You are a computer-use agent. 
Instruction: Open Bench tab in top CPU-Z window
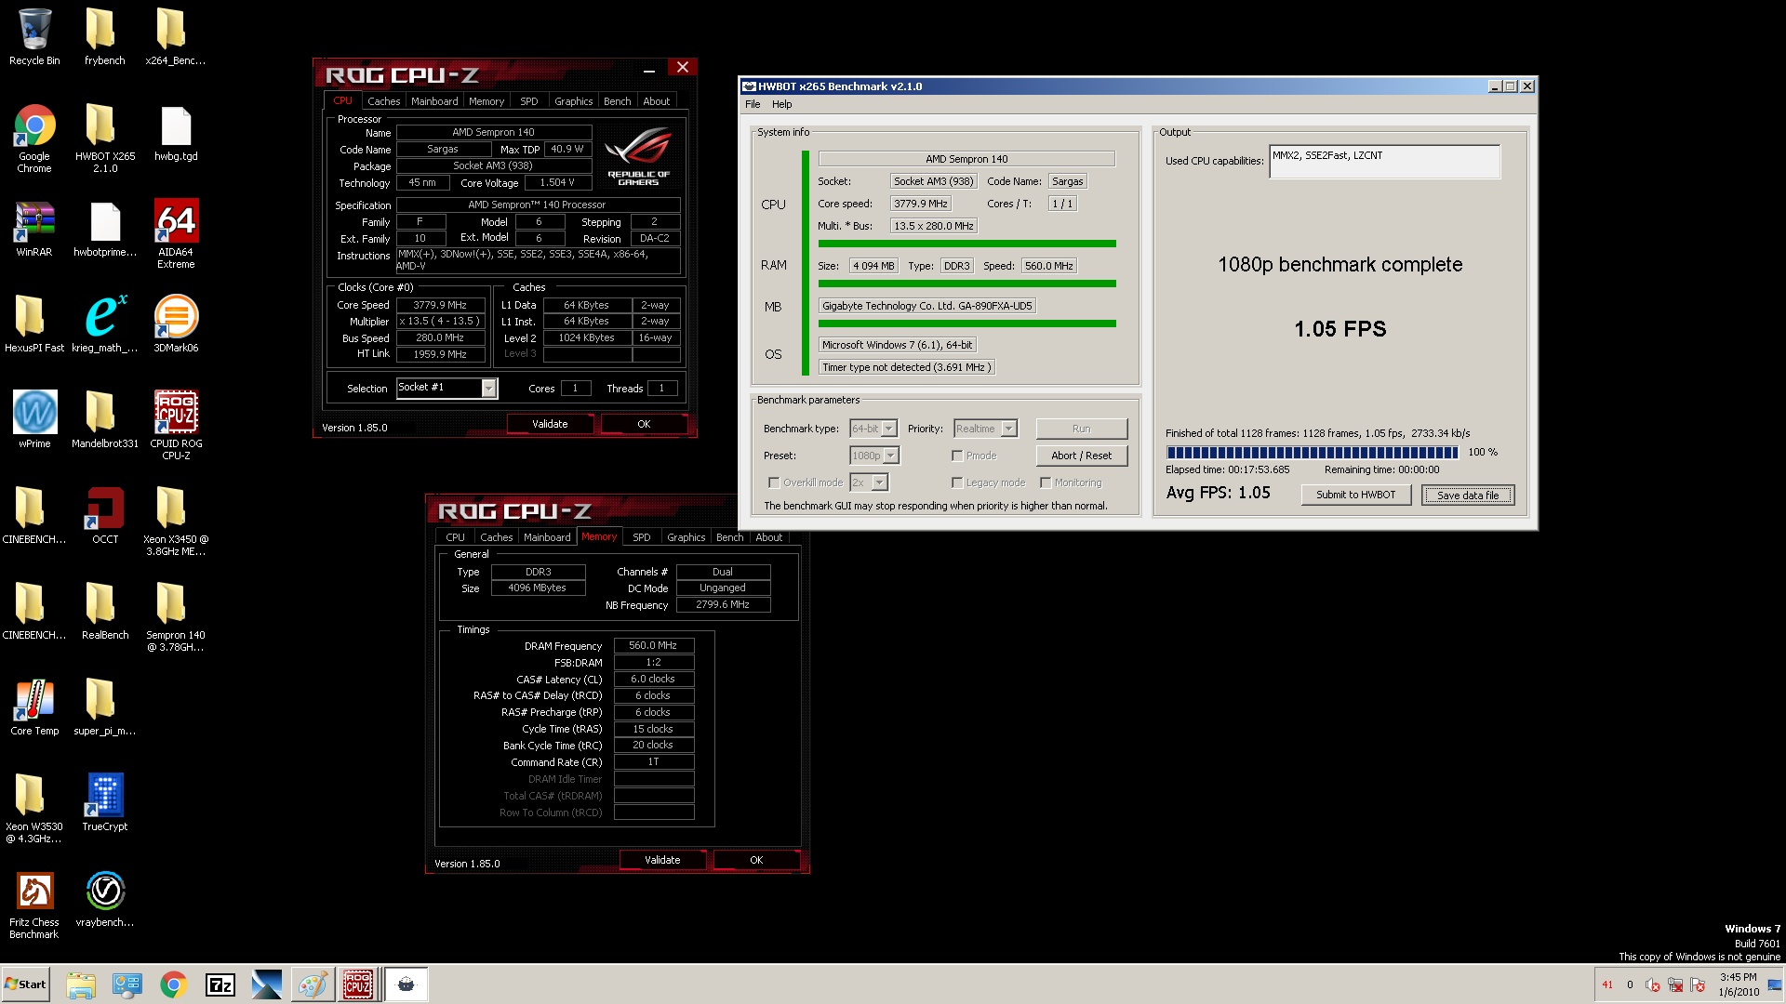(618, 101)
